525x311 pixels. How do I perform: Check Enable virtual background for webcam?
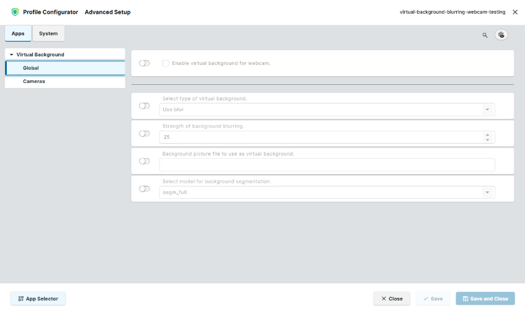165,63
